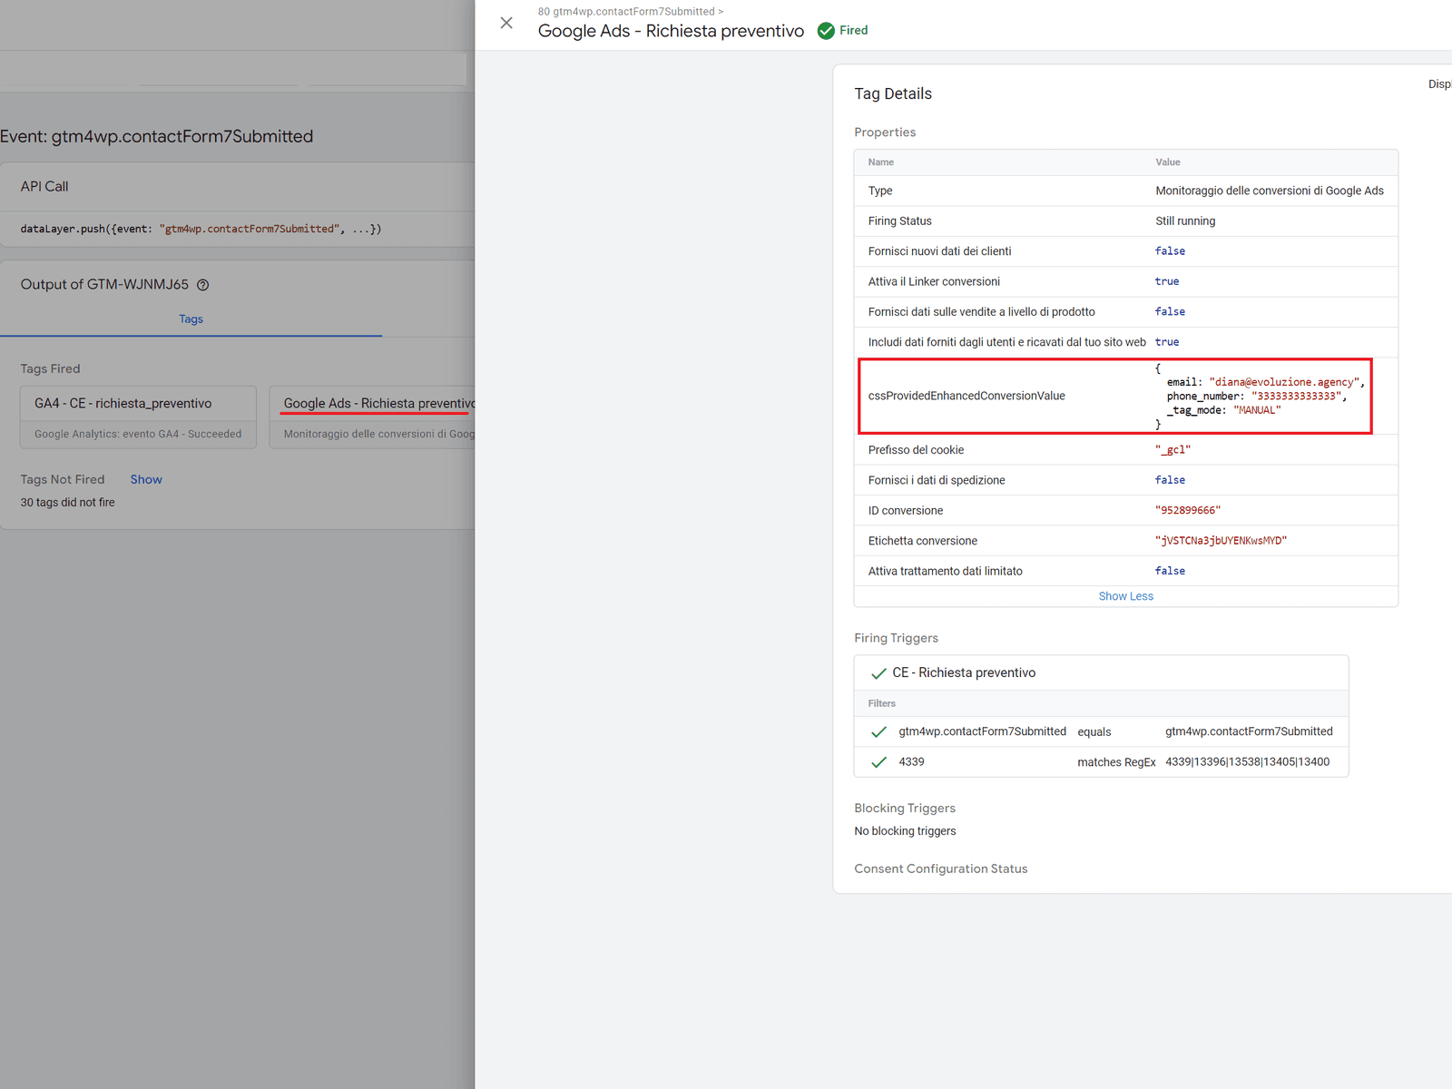Click checkmark beside gtm4wp.contactForm7Submitted equals filter
1452x1089 pixels.
pyautogui.click(x=878, y=732)
